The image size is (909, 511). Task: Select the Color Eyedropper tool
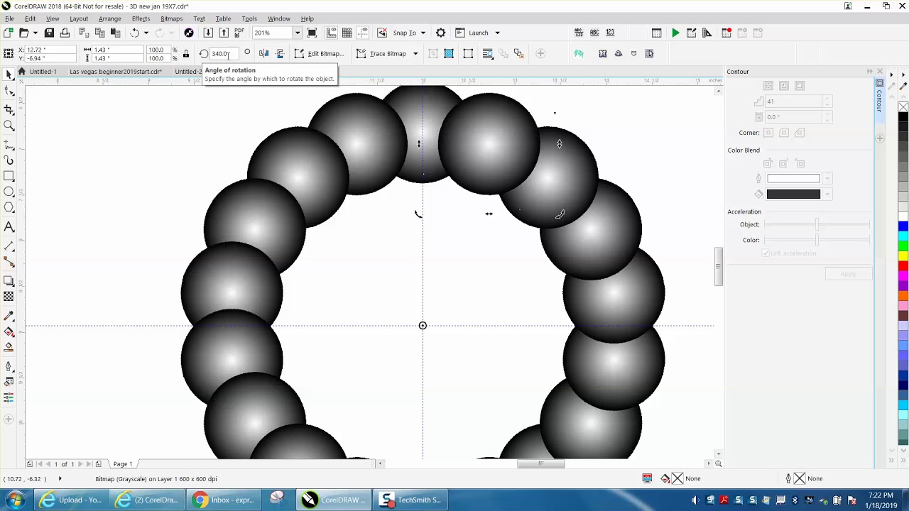[x=9, y=316]
